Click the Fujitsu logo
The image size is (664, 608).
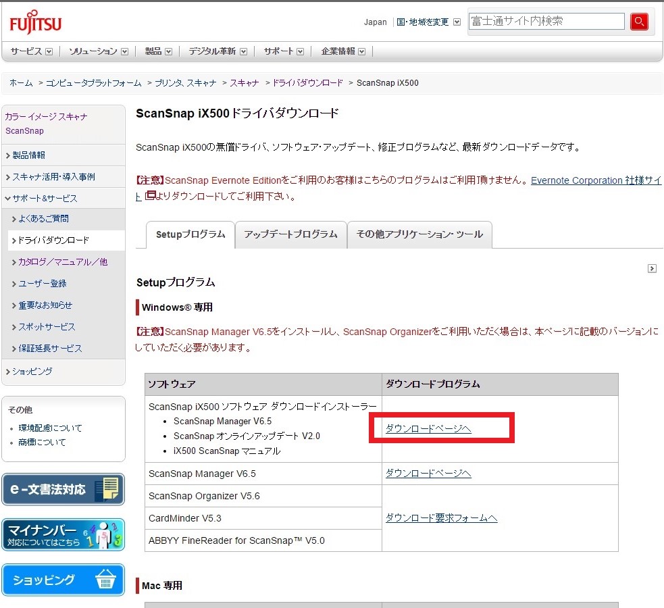tap(35, 24)
